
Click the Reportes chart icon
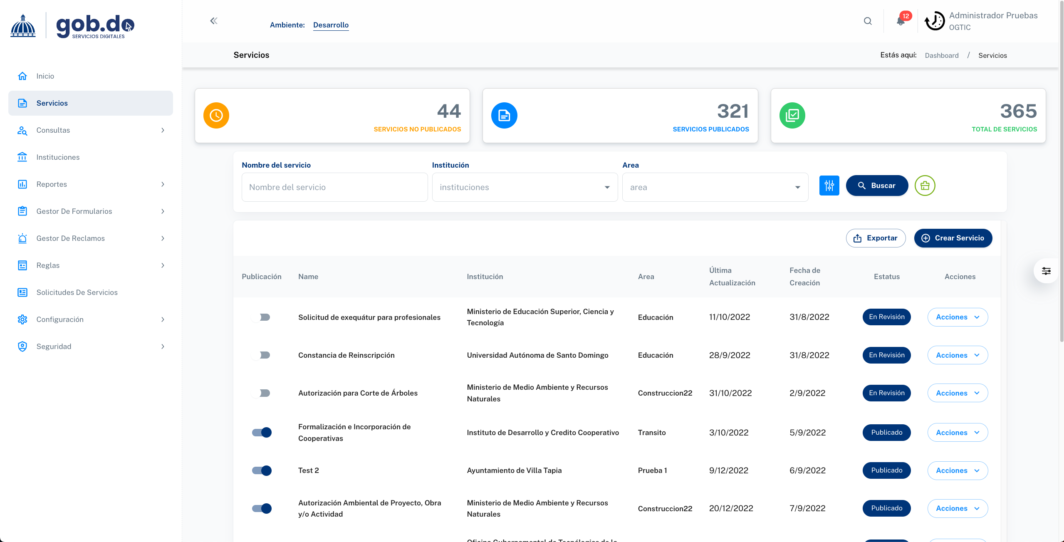tap(22, 184)
